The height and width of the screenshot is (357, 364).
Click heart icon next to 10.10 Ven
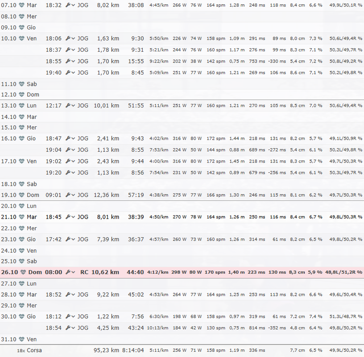21,38
